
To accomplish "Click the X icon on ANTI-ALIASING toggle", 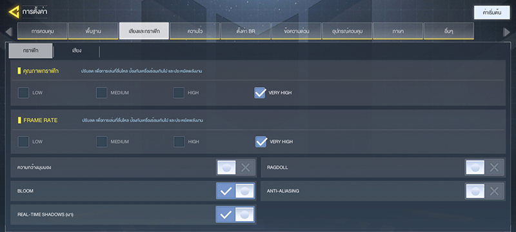I will [494, 191].
